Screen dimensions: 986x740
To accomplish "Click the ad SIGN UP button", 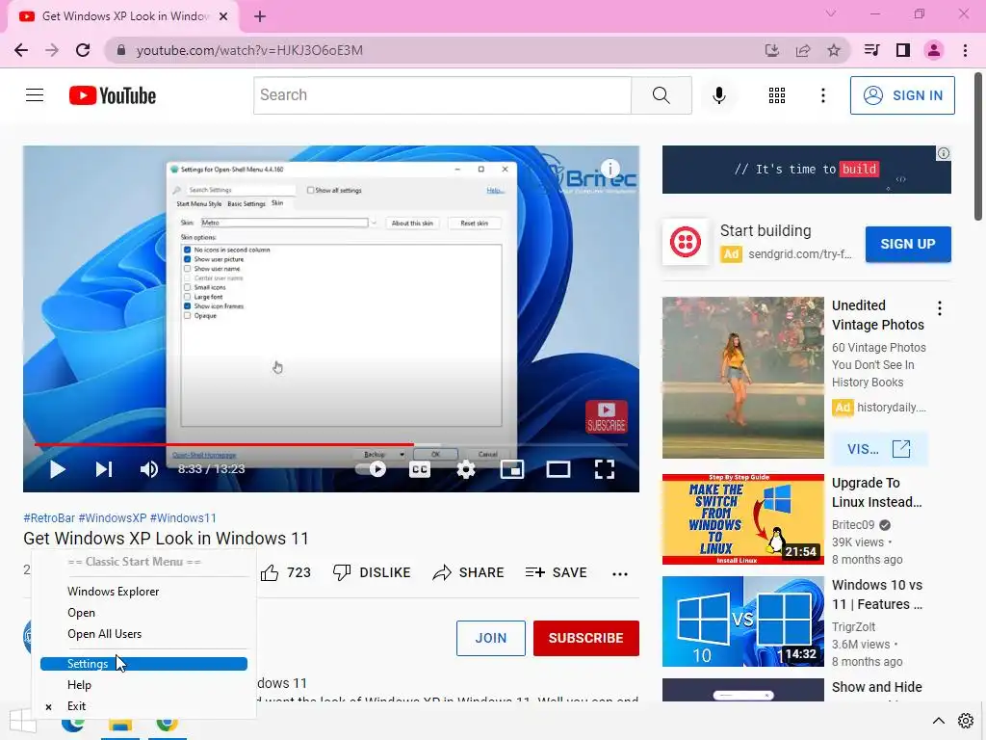I will point(908,244).
